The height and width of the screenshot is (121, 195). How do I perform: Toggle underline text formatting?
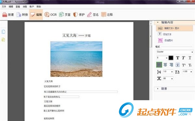[x=190, y=58]
